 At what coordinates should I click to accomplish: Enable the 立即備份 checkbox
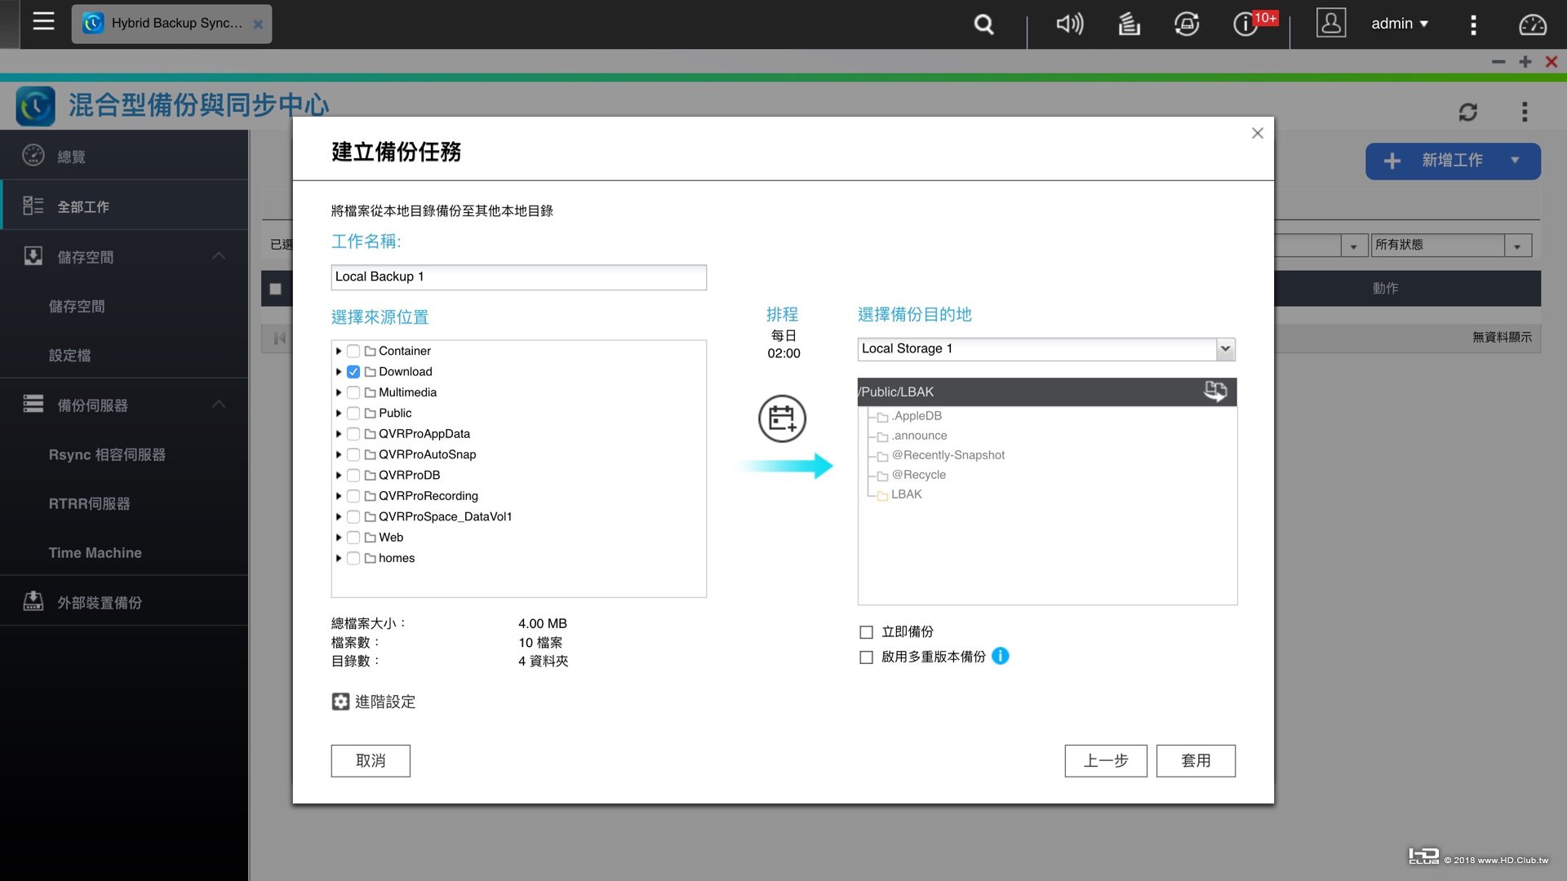coord(865,631)
